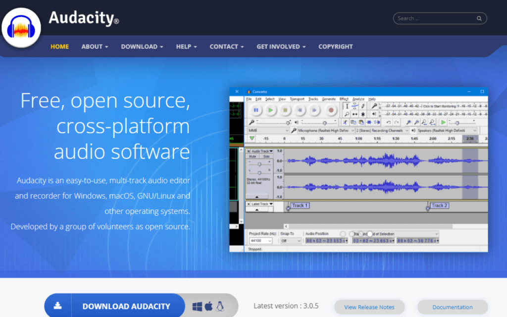Open the Audio Track dropdown menu
The height and width of the screenshot is (317, 507).
[x=262, y=151]
